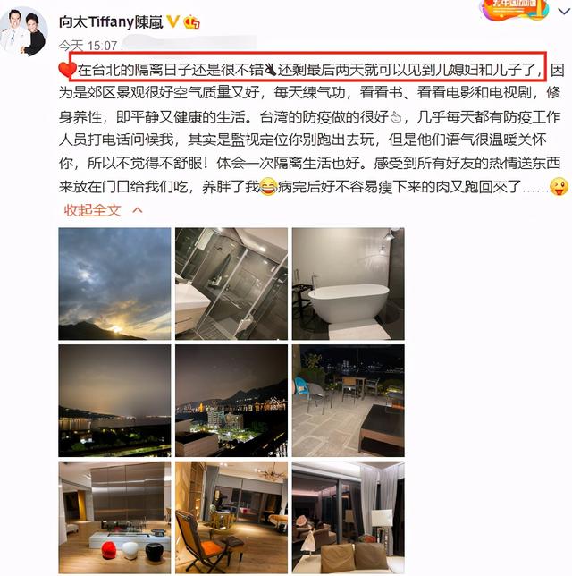The width and height of the screenshot is (572, 576).
Task: Open the username 向太Tiffany陳嵐 link
Action: 111,21
